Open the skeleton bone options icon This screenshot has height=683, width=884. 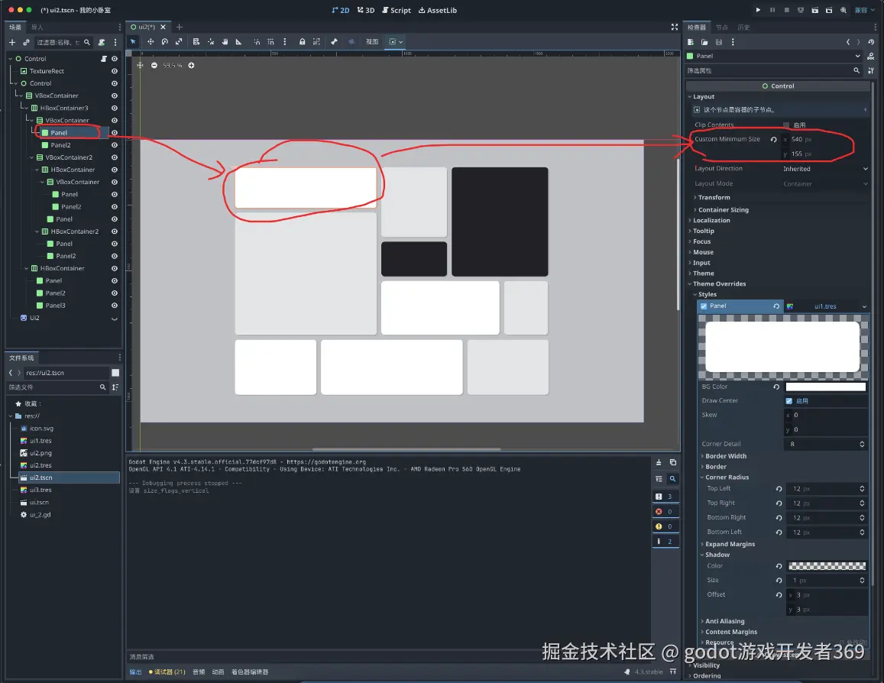334,42
